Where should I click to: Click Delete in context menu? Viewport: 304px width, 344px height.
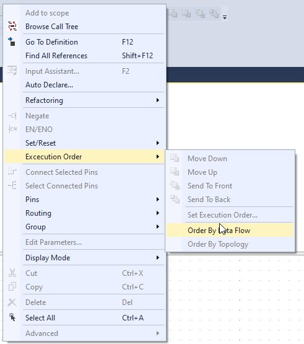click(84, 302)
